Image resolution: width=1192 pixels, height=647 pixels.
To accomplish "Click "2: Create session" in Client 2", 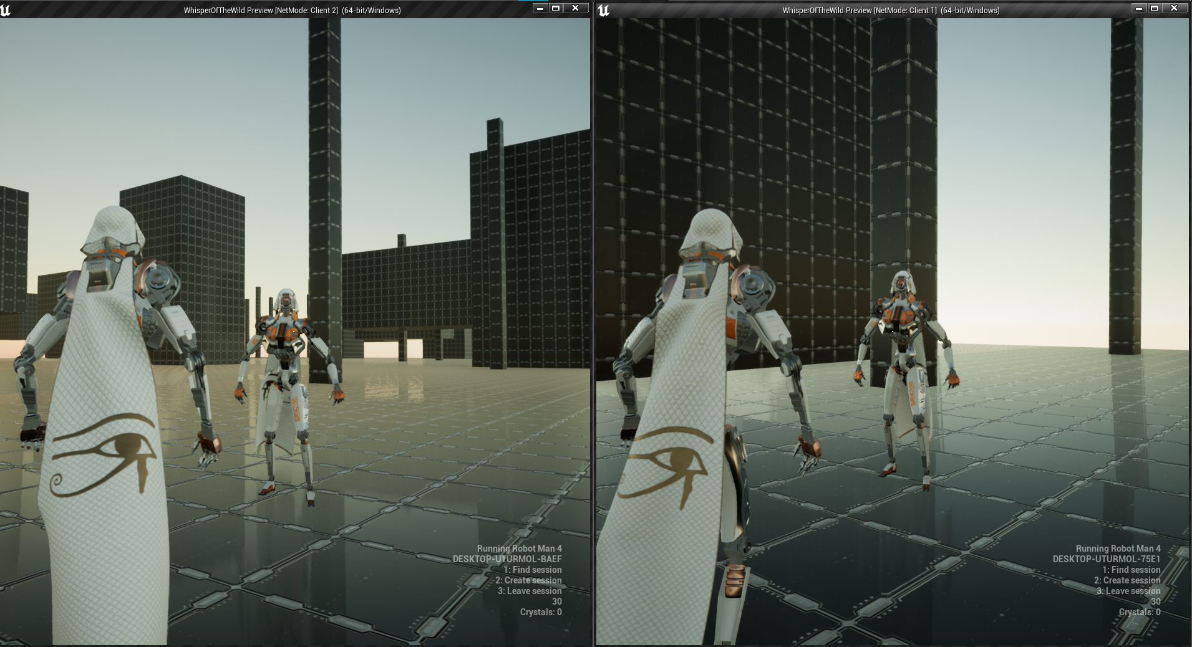I will tap(528, 580).
